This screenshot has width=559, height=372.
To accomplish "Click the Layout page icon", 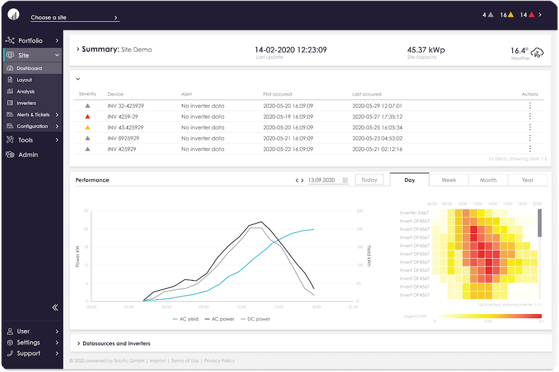I will point(10,80).
